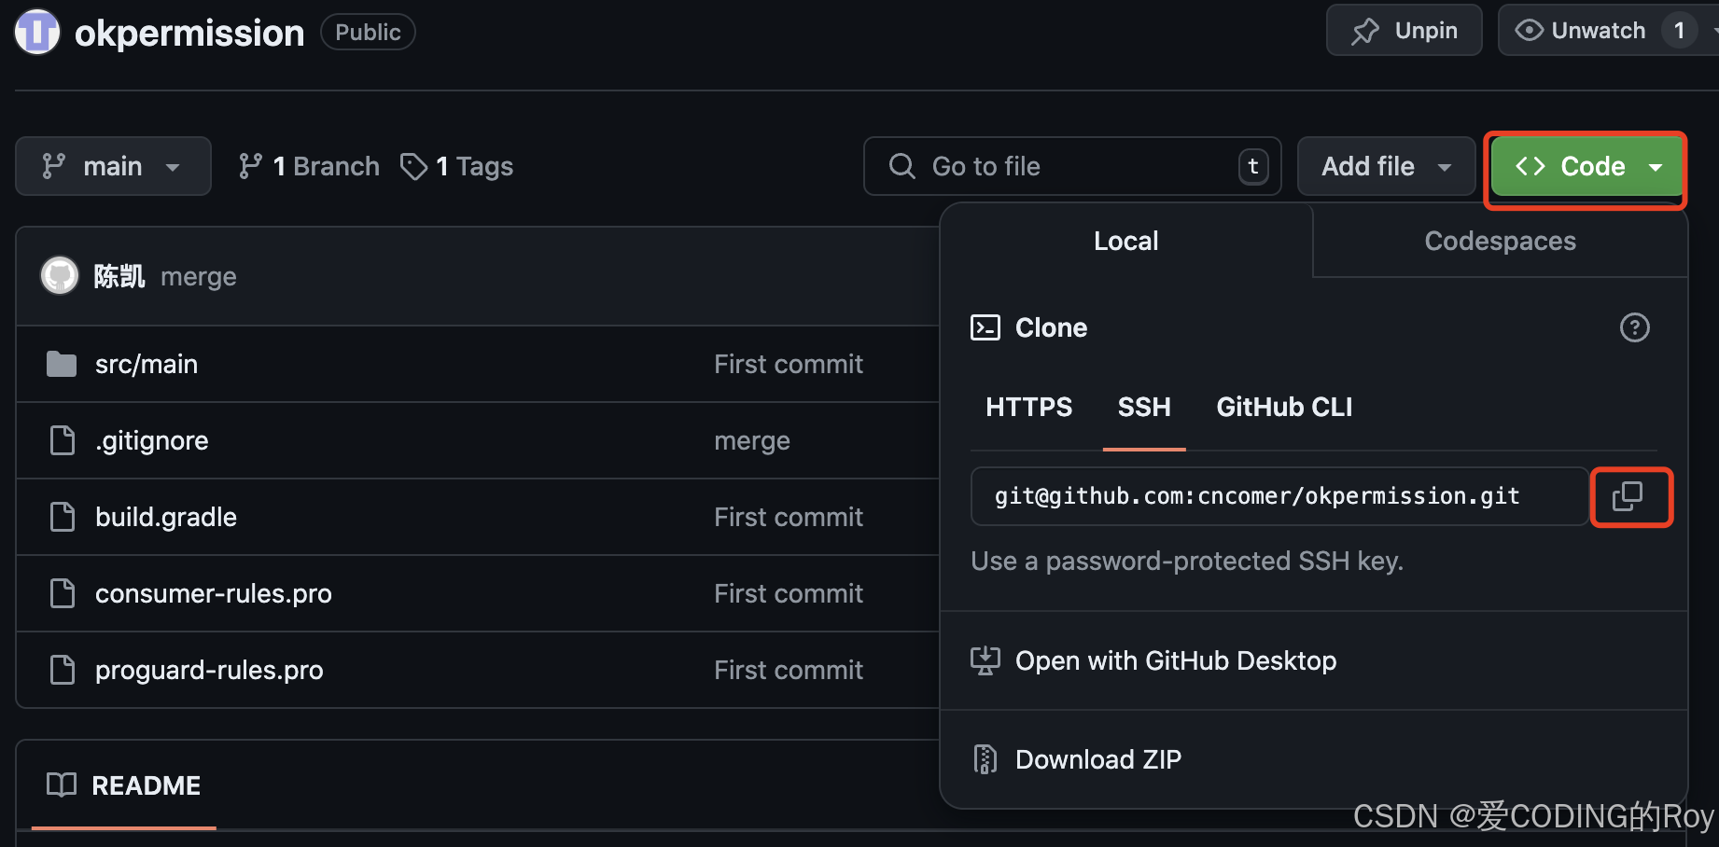This screenshot has height=847, width=1719.
Task: Open First commit message on proguard-rules.pro row
Action: pyautogui.click(x=789, y=670)
